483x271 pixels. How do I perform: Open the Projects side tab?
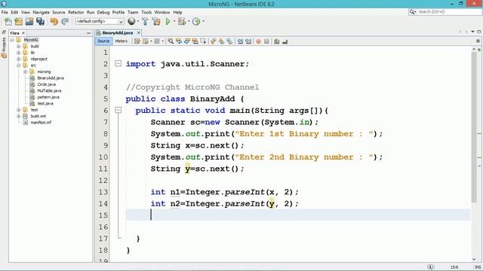4,44
